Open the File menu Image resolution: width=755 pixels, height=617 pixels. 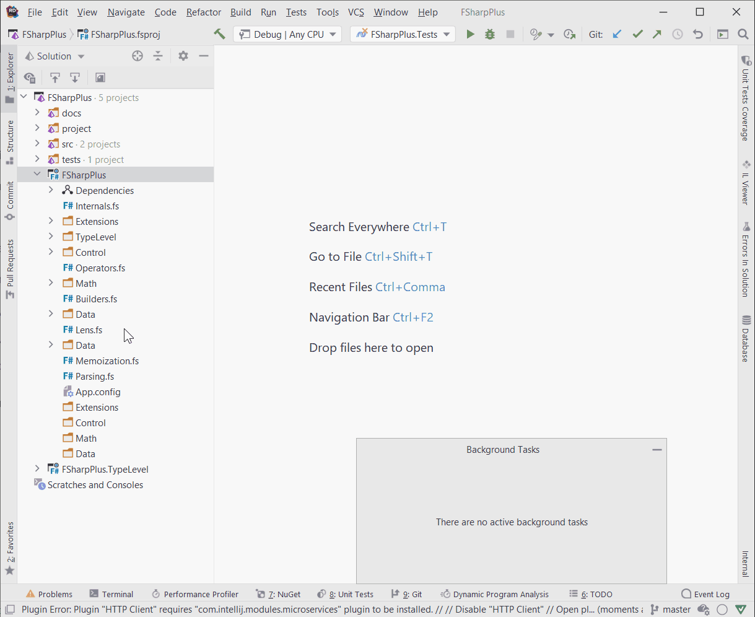click(x=35, y=12)
